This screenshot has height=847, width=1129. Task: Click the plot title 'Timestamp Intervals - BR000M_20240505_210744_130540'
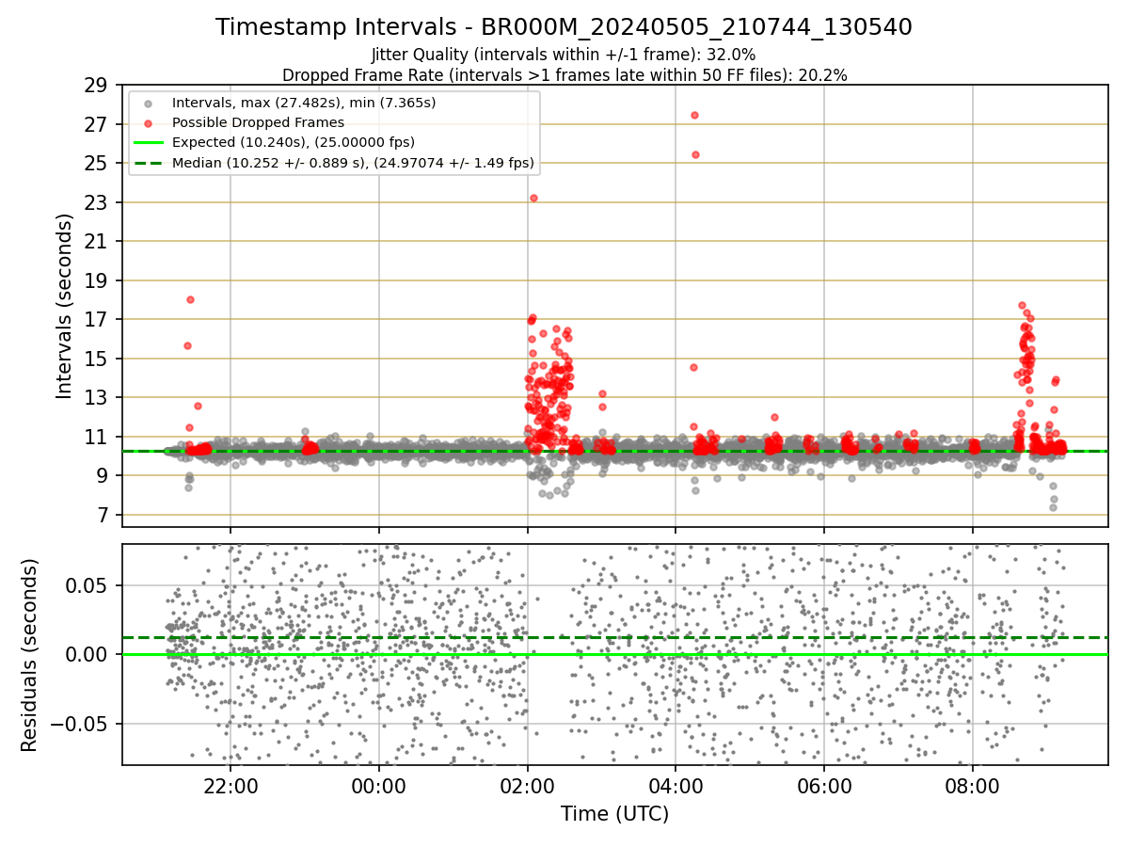pos(564,27)
